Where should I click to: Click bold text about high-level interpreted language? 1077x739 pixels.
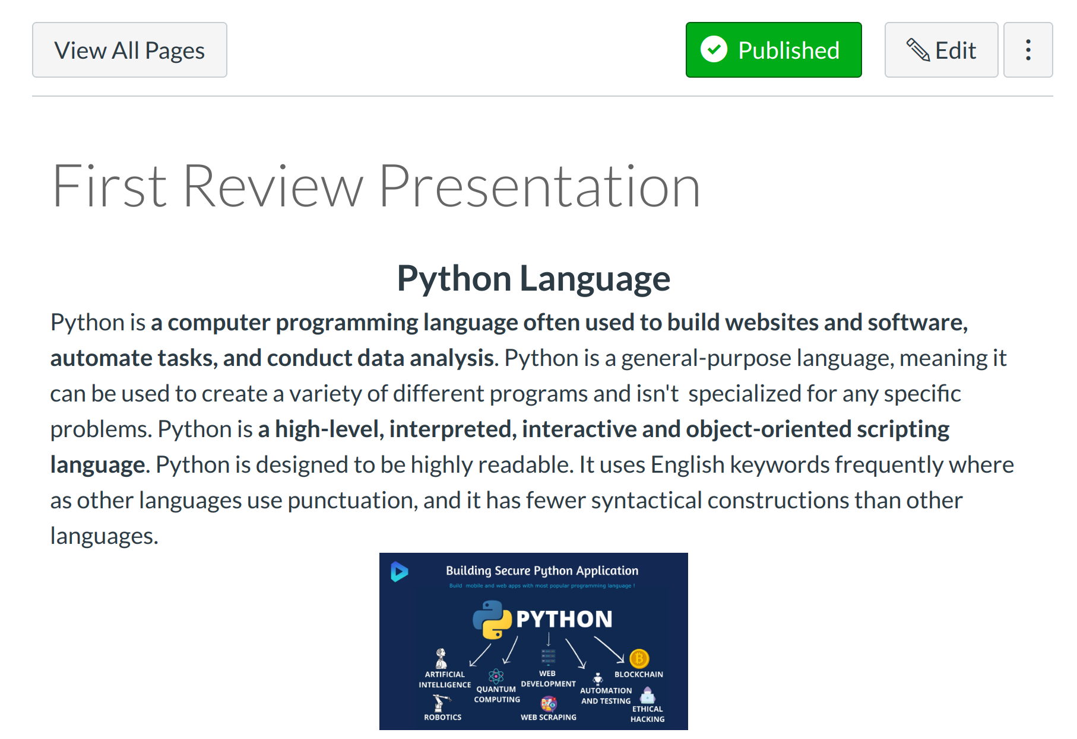pos(603,429)
